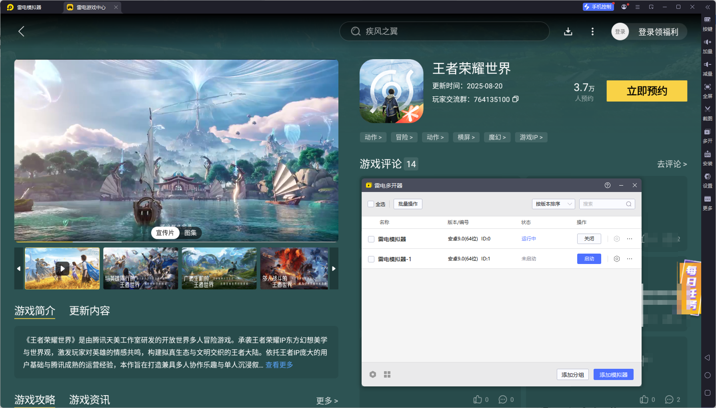716x408 pixels.
Task: Open emulator settings (设置) in the sidebar
Action: point(707,180)
